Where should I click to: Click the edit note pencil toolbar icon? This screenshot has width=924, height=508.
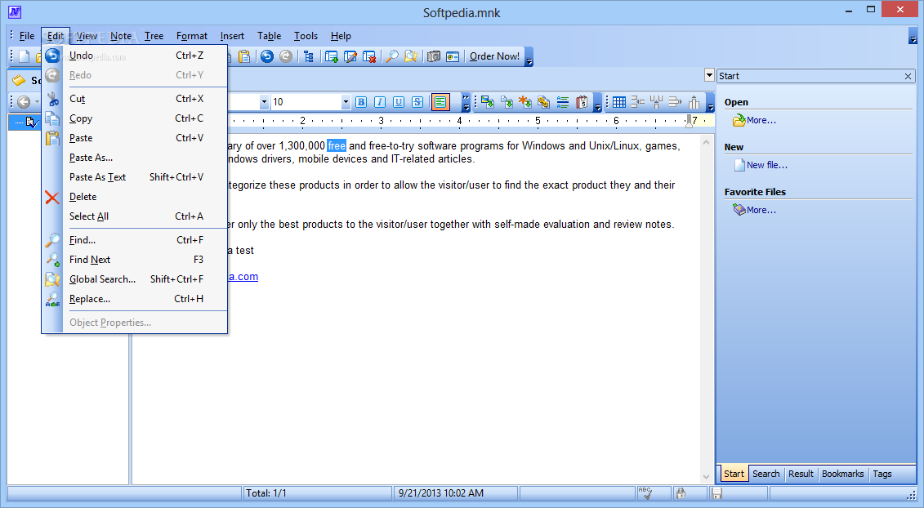pos(350,56)
